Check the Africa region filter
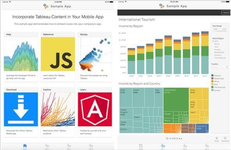This screenshot has width=231, height=150. (x=217, y=44)
